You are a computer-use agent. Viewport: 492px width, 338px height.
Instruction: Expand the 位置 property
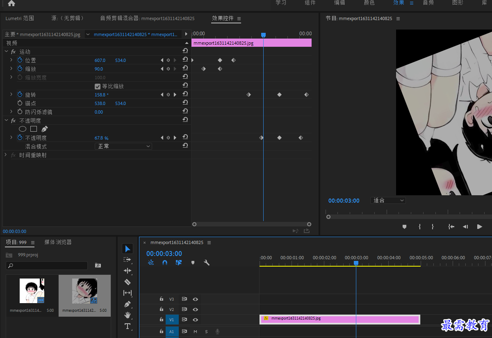[11, 60]
